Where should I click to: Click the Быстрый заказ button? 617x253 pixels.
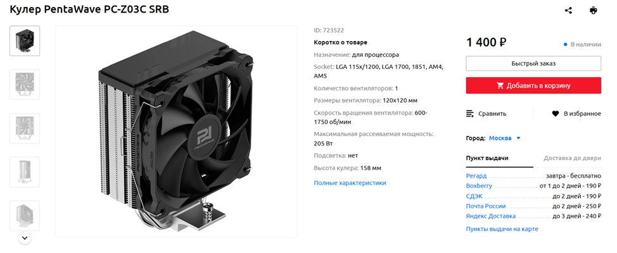[533, 63]
